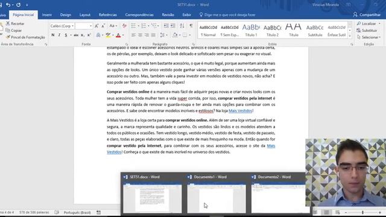Viewport: 386px width, 217px height.
Task: Open Localizar dropdown arrow
Action: pos(379,24)
